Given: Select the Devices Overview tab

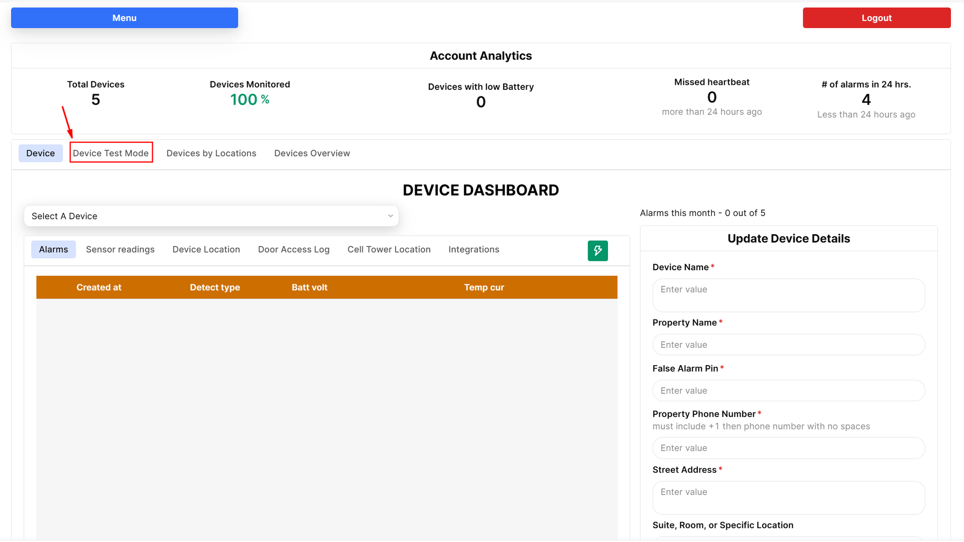Looking at the screenshot, I should [312, 153].
